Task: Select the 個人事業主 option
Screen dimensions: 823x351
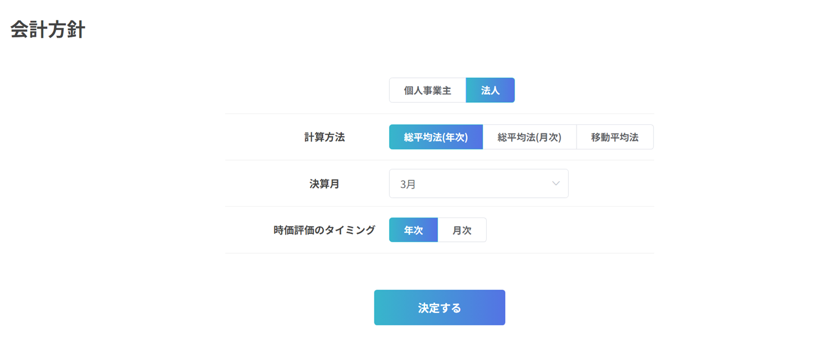Action: click(427, 90)
